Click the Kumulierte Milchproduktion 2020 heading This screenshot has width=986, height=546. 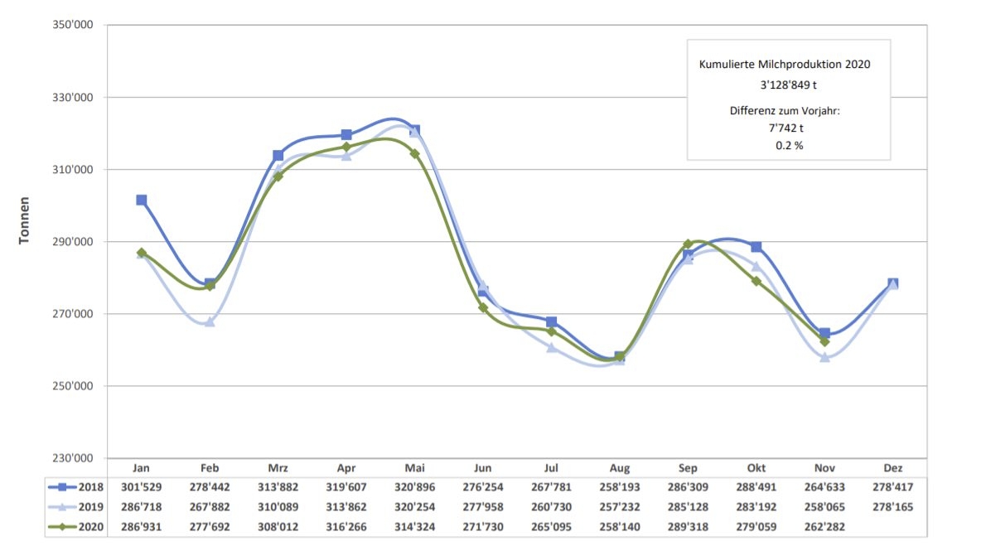(x=785, y=64)
